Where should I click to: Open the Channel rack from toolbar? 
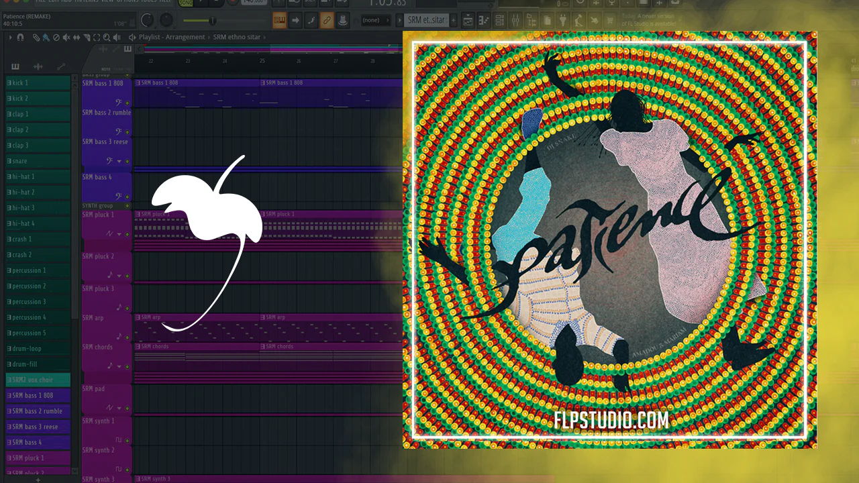coord(498,21)
